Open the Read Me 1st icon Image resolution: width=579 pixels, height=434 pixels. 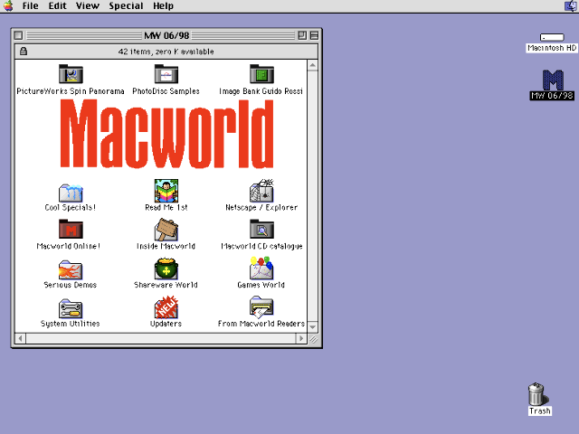click(x=166, y=191)
